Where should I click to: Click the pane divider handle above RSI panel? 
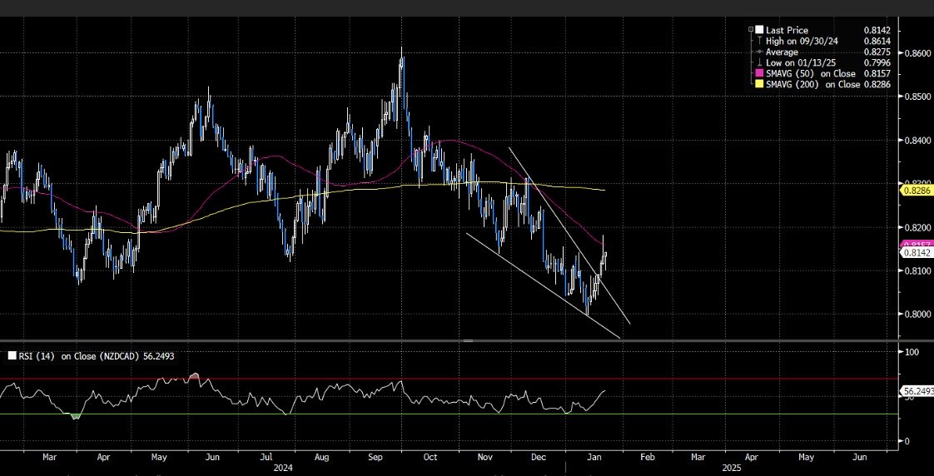pos(468,340)
